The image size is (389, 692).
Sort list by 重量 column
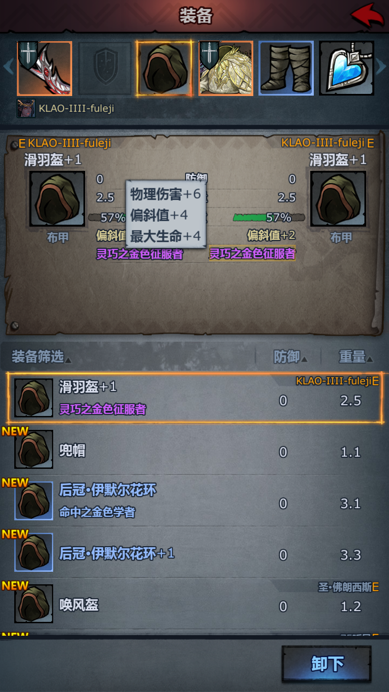pyautogui.click(x=355, y=357)
